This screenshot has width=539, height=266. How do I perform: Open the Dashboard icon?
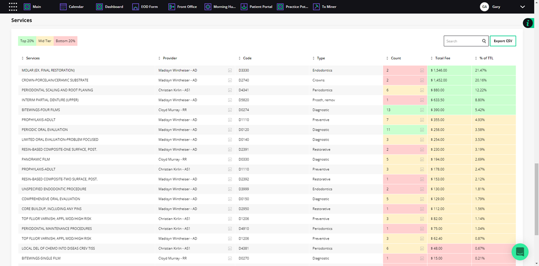(x=99, y=7)
